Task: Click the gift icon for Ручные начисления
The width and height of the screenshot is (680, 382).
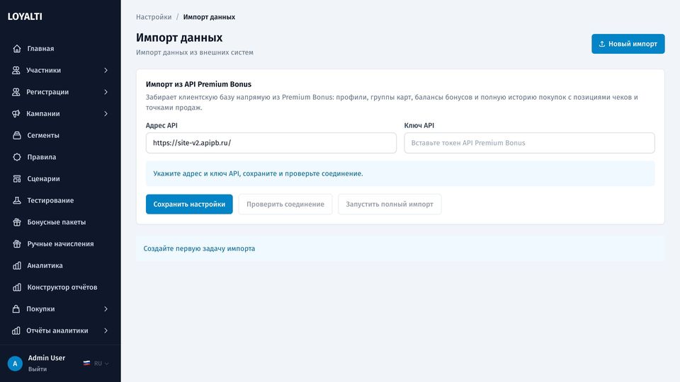Action: [17, 243]
